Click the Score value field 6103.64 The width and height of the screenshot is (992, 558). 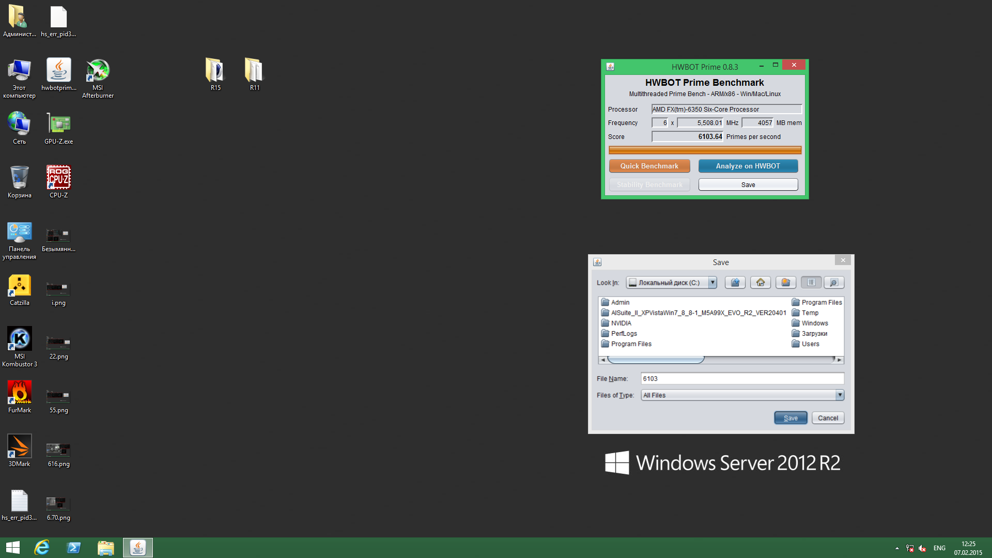pos(687,137)
